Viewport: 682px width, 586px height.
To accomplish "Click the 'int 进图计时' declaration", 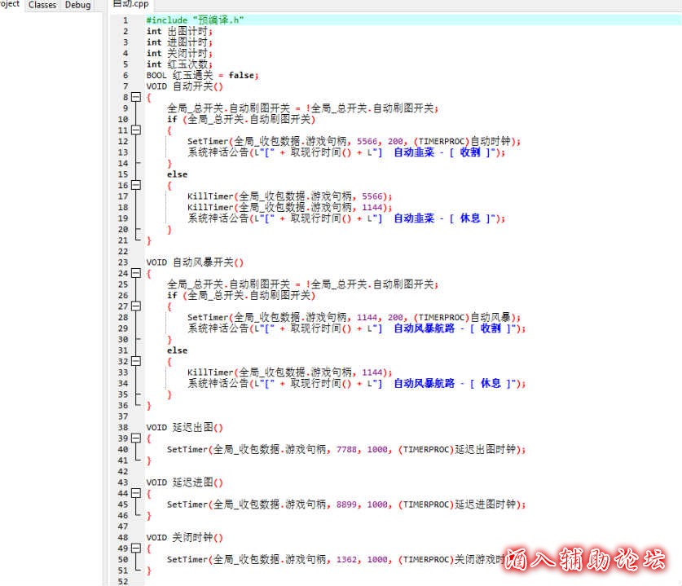I will [x=179, y=42].
